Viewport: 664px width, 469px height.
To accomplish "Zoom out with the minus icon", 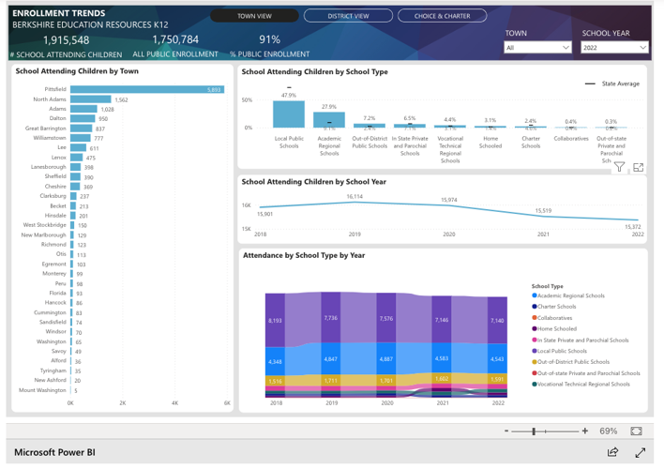I will tap(506, 431).
